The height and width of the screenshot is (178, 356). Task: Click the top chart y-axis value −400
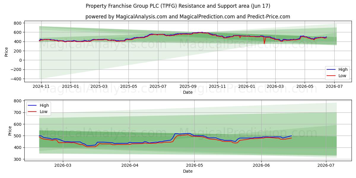point(15,79)
